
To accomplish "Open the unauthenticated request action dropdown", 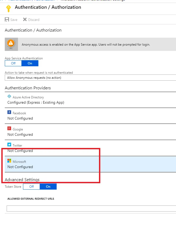I will (90, 78).
